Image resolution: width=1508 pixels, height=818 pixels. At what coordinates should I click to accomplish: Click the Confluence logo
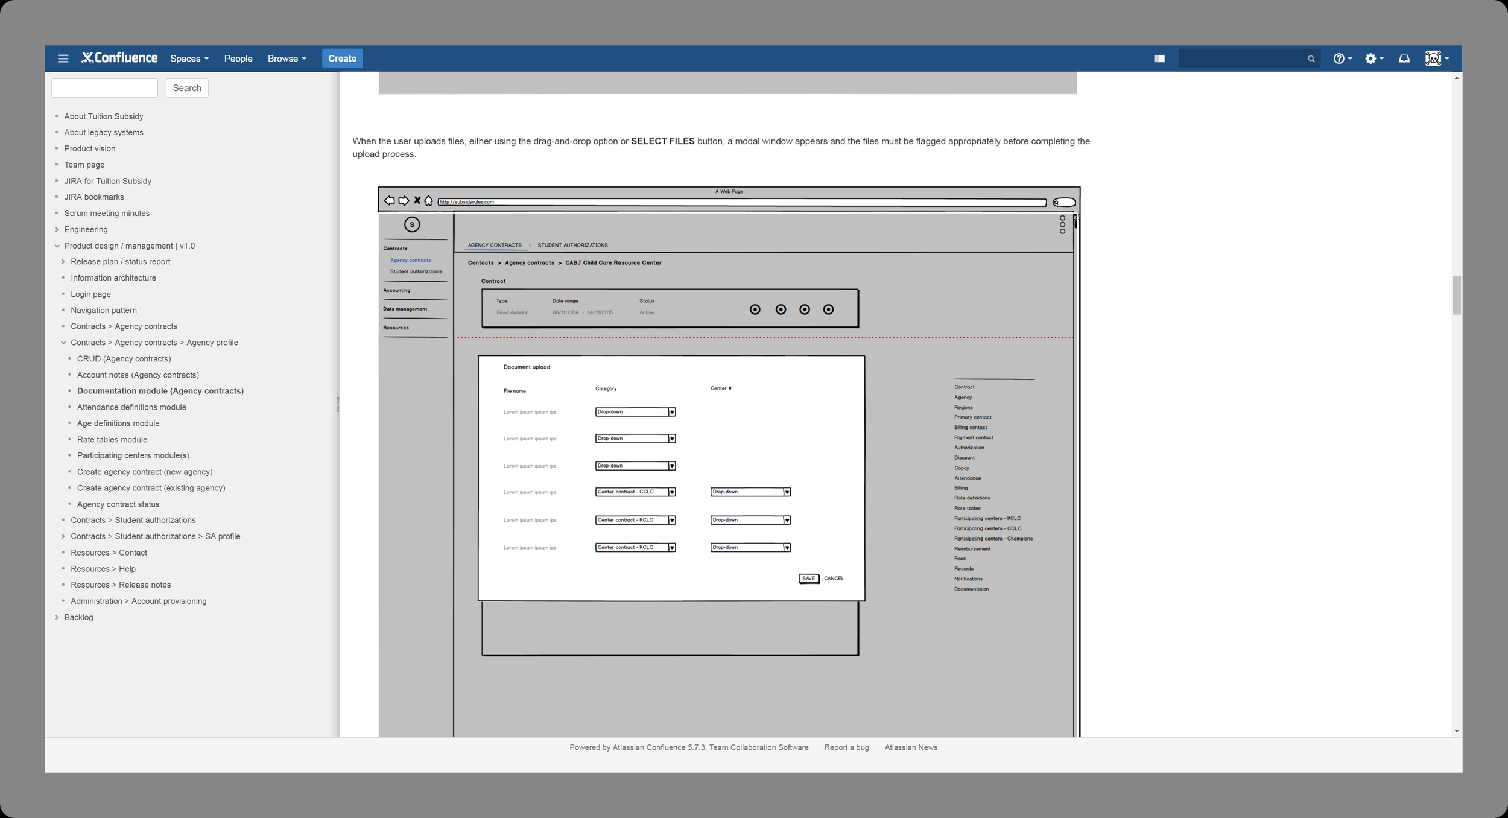(x=119, y=58)
